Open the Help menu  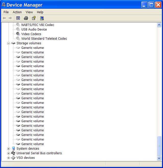(x=40, y=12)
